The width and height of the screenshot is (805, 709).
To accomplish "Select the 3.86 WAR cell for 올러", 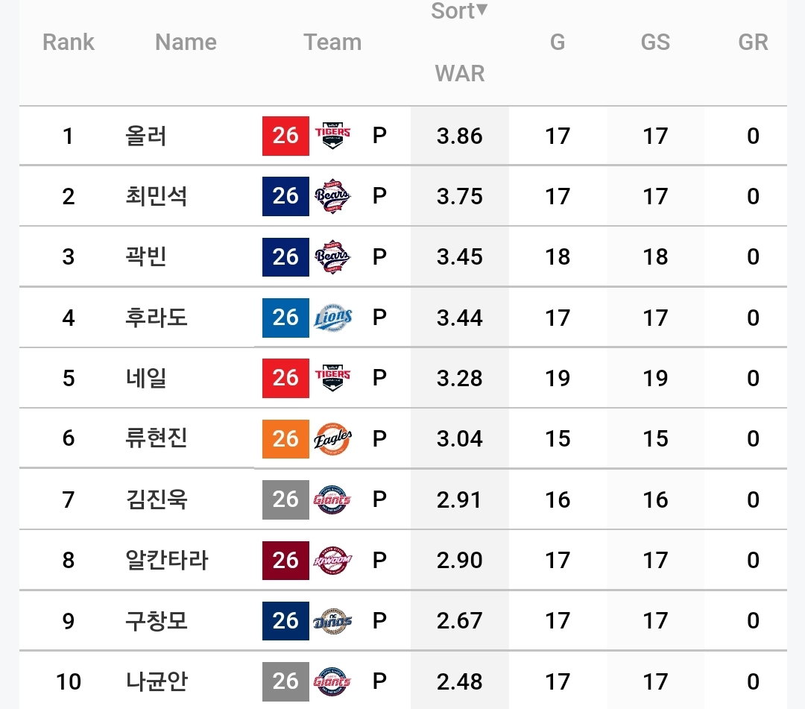I will point(459,136).
